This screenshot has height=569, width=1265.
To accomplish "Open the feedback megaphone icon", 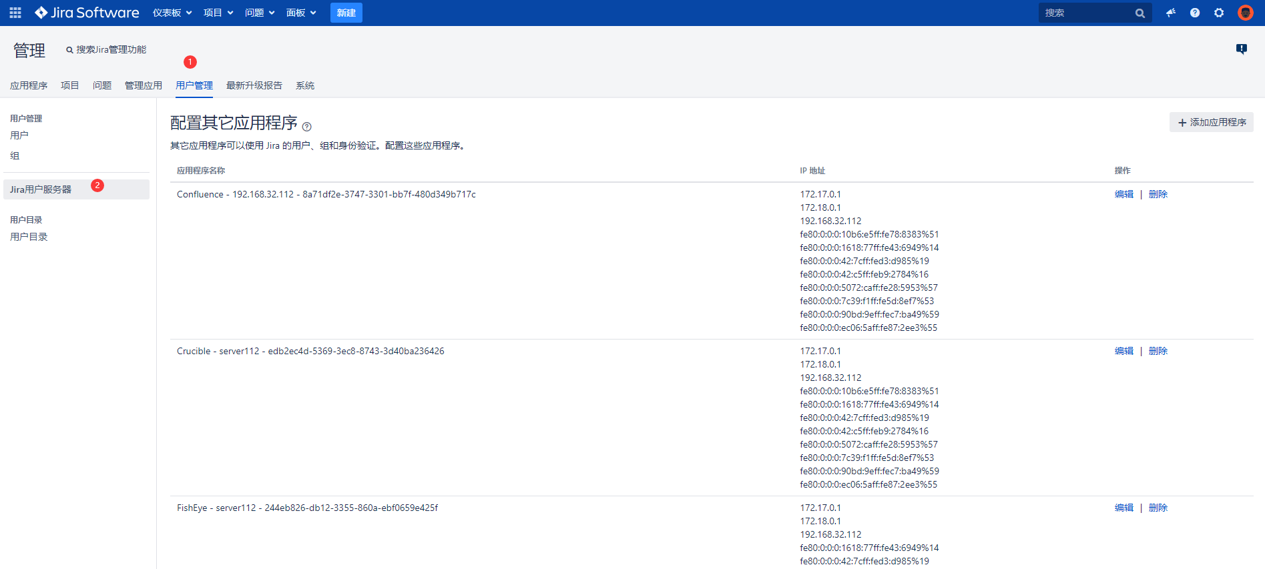I will coord(1171,13).
